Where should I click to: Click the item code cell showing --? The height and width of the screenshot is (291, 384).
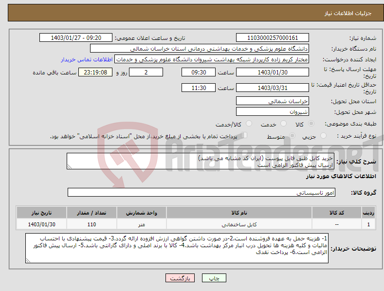click(337, 224)
